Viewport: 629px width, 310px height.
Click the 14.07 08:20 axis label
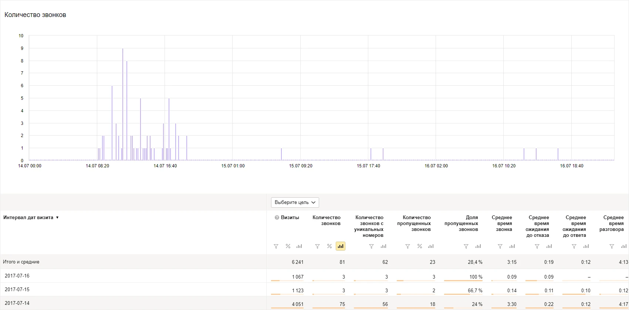97,166
